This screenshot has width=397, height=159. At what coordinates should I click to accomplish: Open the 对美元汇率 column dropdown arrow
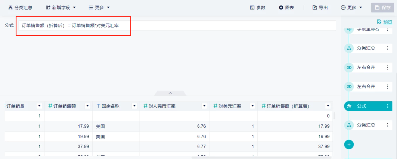click(x=253, y=106)
